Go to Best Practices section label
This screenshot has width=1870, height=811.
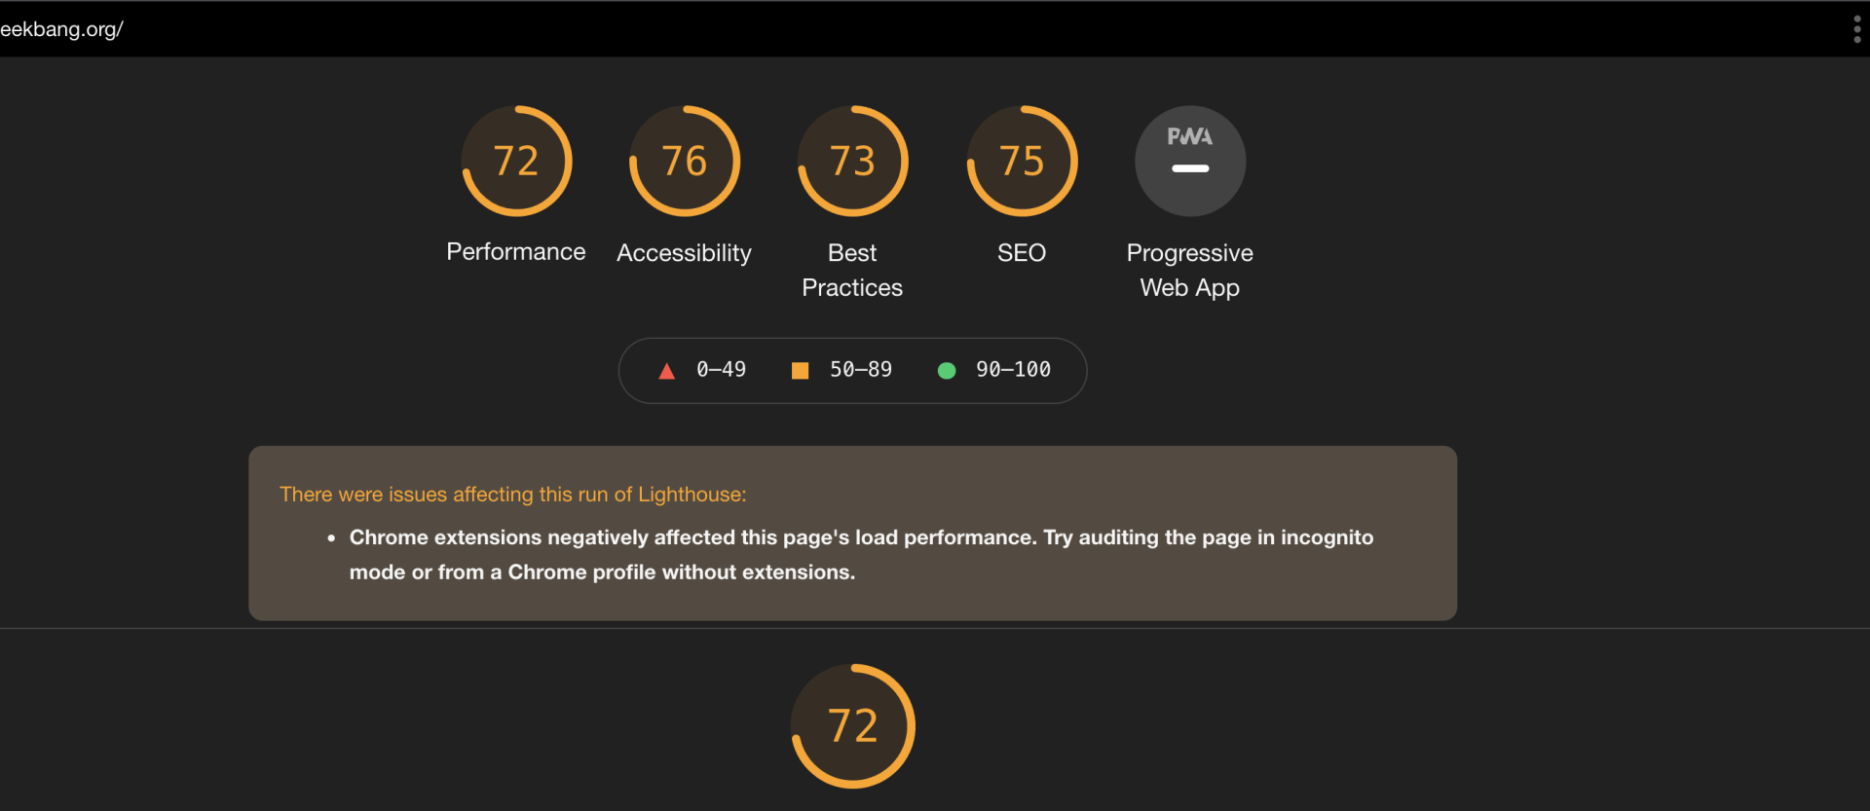pos(852,270)
